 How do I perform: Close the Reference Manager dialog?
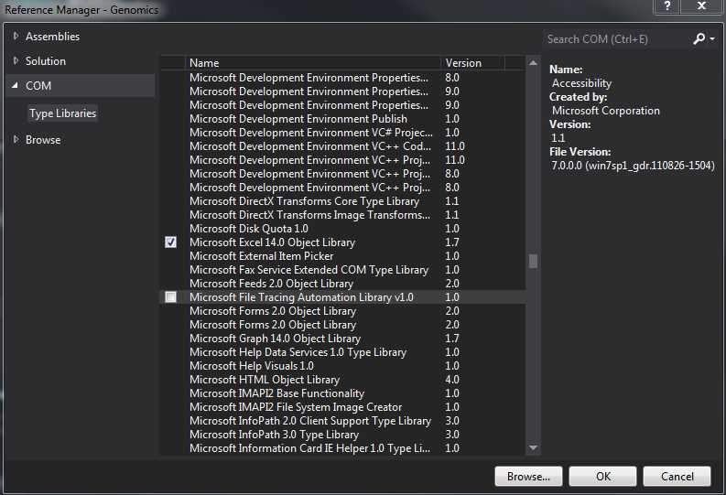tap(701, 6)
